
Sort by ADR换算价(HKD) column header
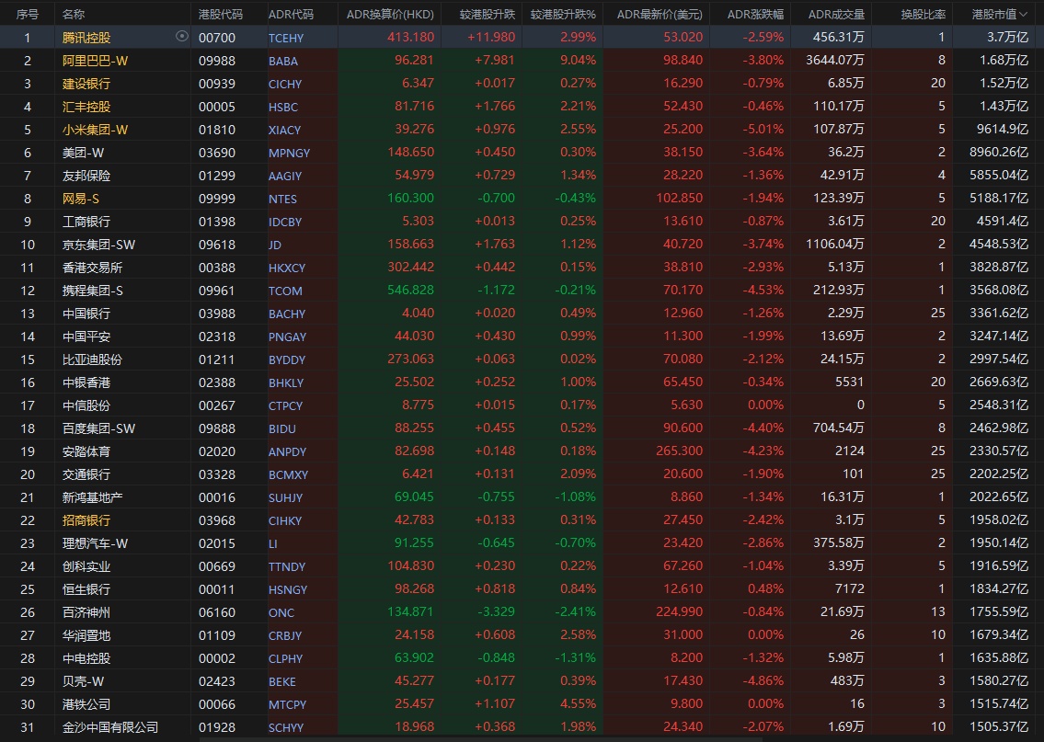point(390,15)
